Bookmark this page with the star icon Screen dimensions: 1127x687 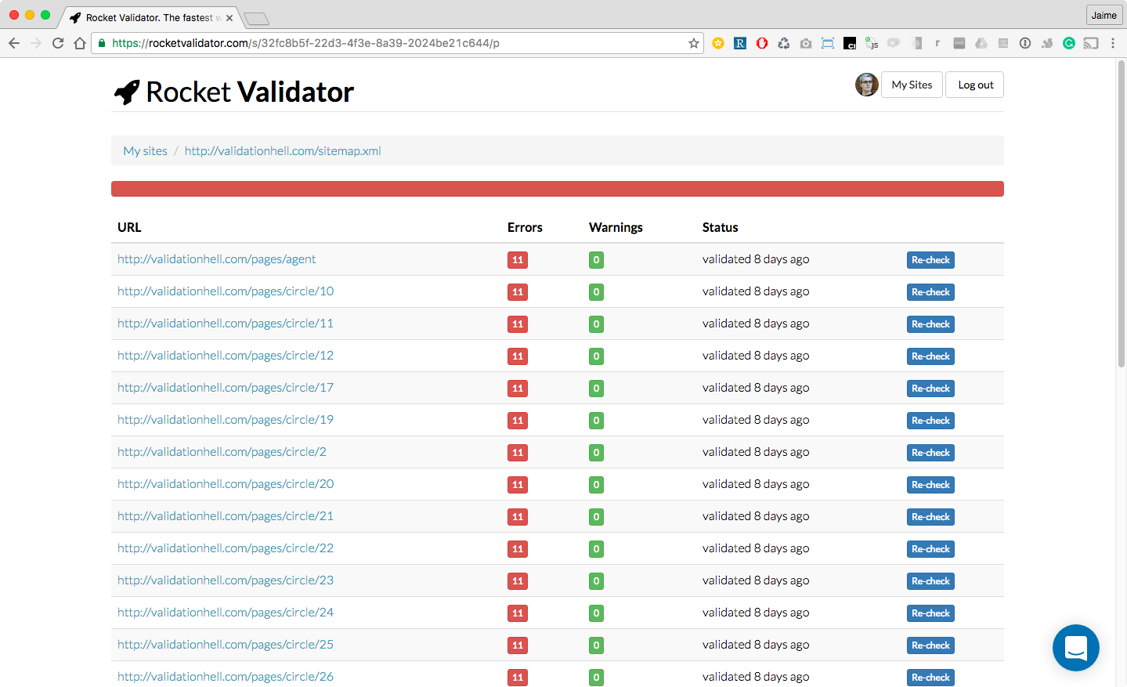pyautogui.click(x=693, y=43)
